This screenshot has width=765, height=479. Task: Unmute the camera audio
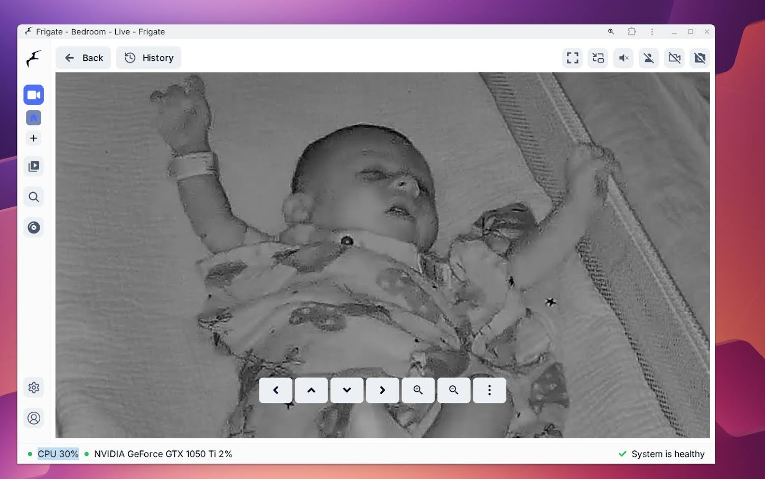tap(623, 58)
